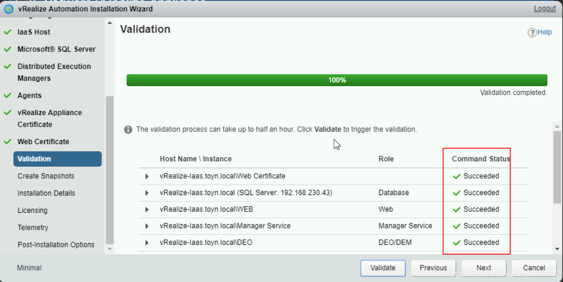The width and height of the screenshot is (563, 282).
Task: Click success checkmark in Web Certificate row
Action: [457, 176]
